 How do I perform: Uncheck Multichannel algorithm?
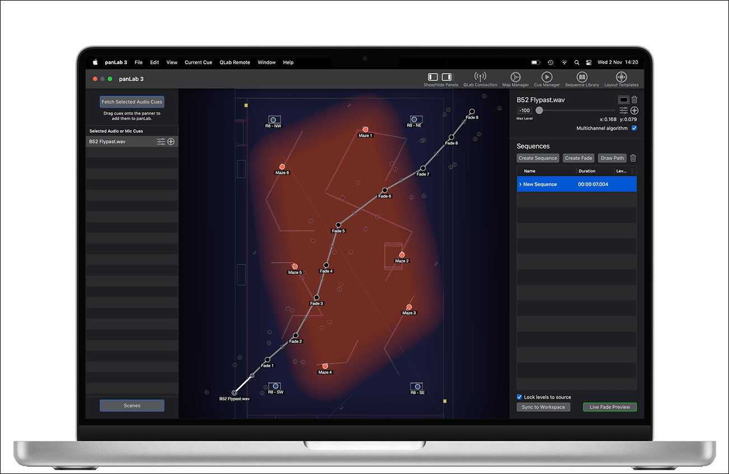(x=635, y=128)
